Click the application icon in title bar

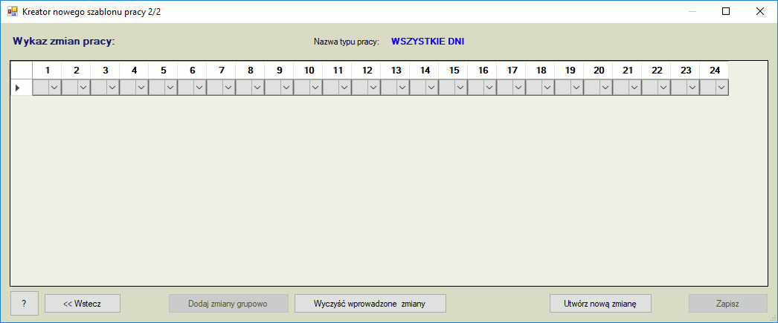tap(12, 11)
